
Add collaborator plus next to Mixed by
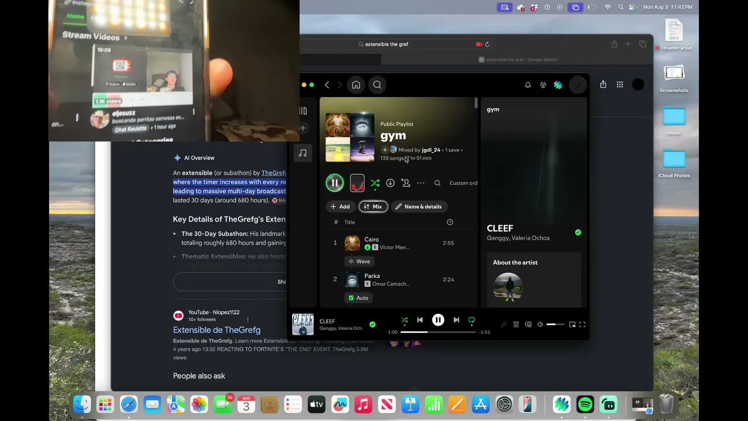(385, 150)
